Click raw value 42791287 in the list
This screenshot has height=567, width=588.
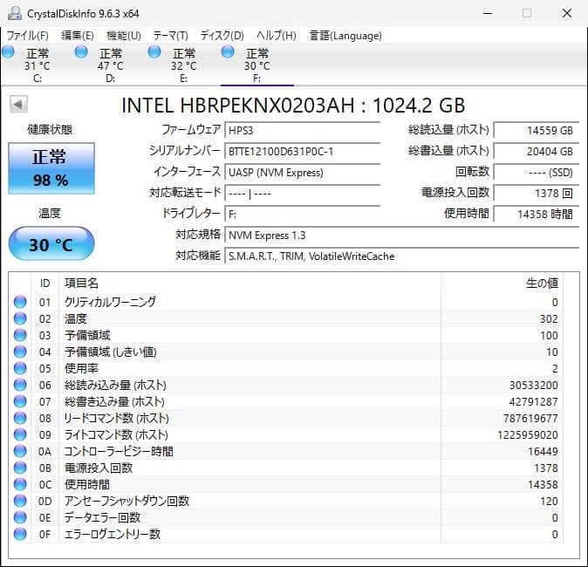coord(533,401)
